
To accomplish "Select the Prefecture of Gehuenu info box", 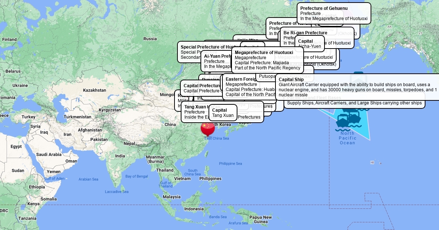I will click(334, 13).
